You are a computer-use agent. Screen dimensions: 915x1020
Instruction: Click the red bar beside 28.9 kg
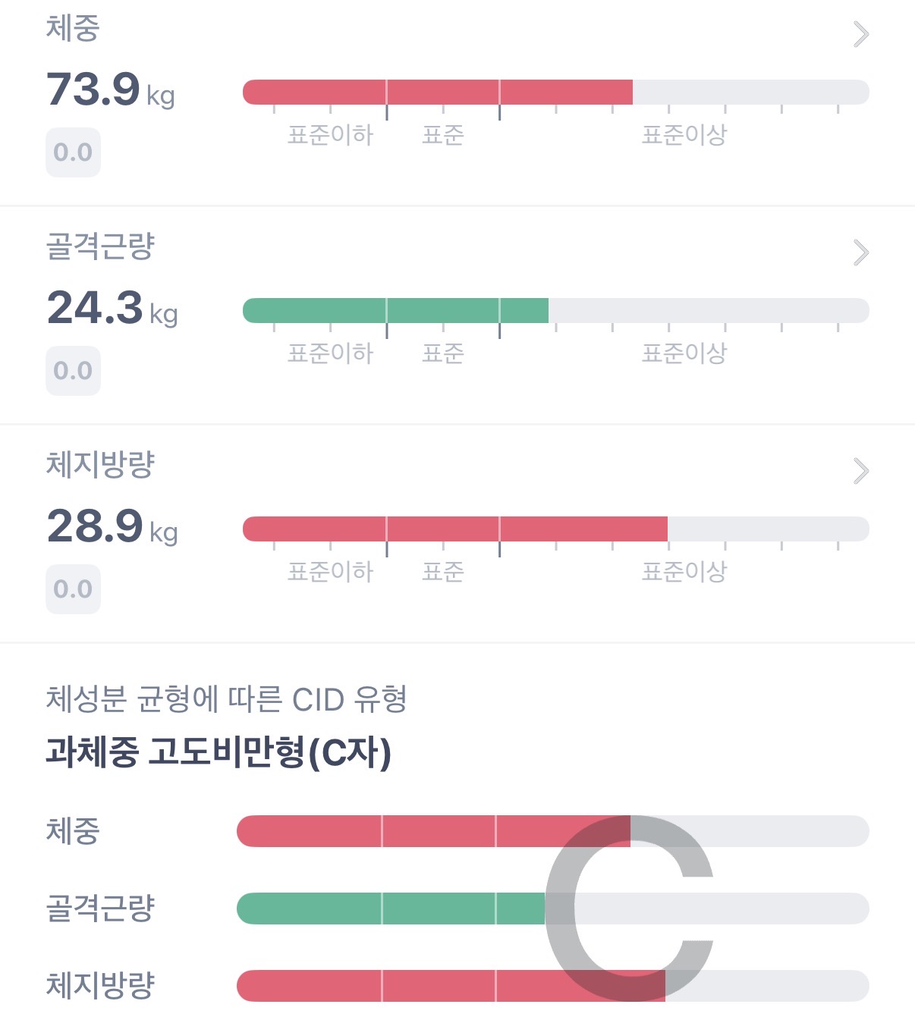454,529
